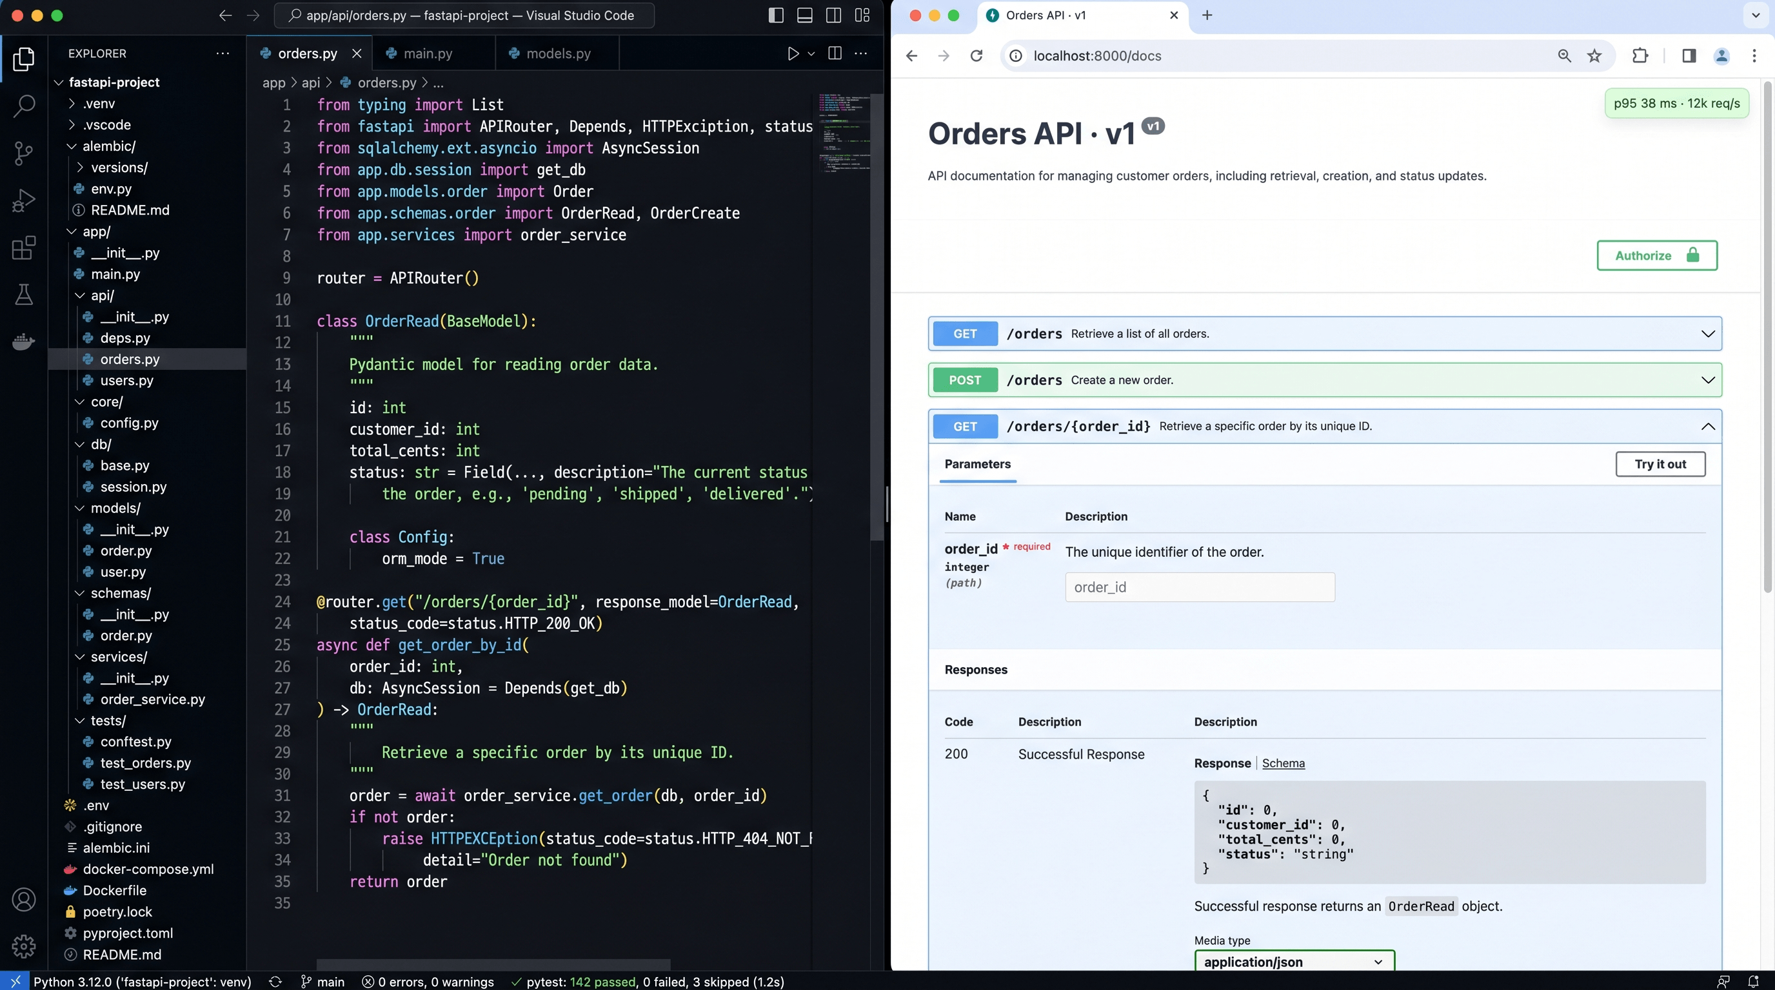Open editor More Actions ellipsis
Image resolution: width=1775 pixels, height=990 pixels.
point(860,53)
